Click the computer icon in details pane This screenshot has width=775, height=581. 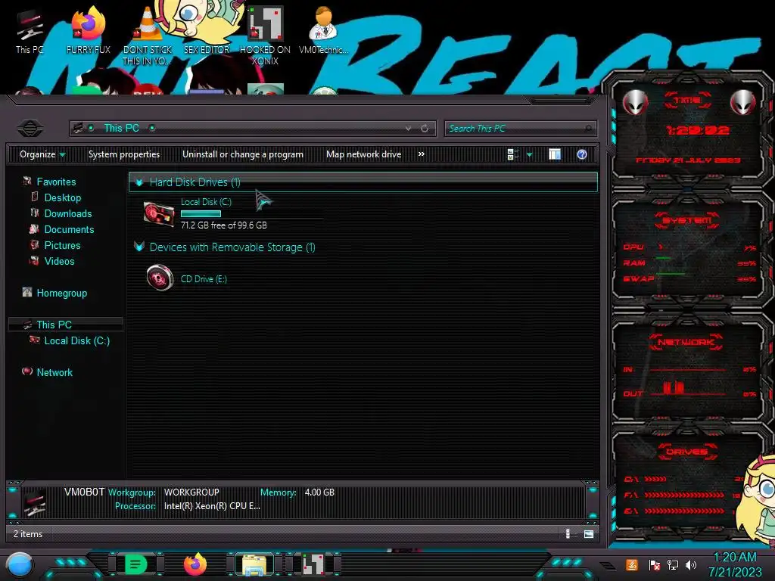coord(35,502)
